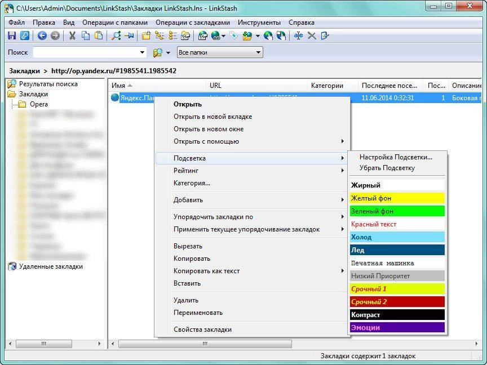
Task: Click the blue tag category icon
Action: point(233,35)
